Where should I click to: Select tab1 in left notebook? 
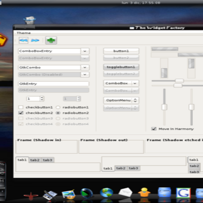tap(22, 160)
